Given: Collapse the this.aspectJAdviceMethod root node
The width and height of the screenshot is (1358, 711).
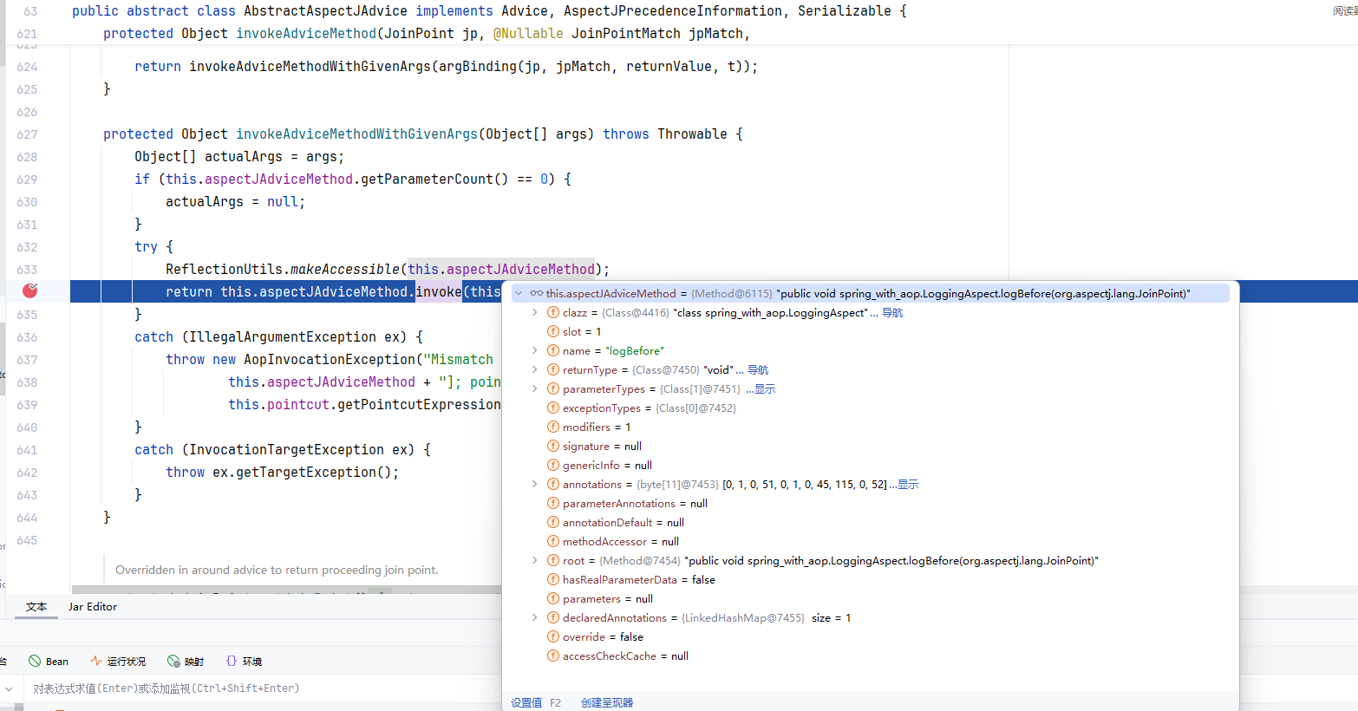Looking at the screenshot, I should click(519, 294).
